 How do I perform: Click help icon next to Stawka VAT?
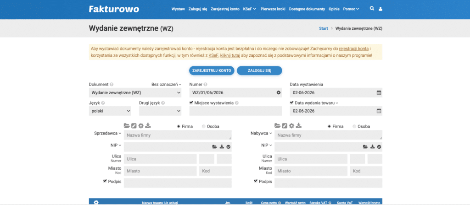pyautogui.click(x=330, y=203)
